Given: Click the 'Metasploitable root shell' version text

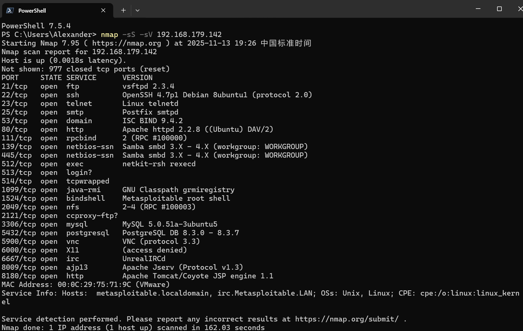Looking at the screenshot, I should pos(176,198).
